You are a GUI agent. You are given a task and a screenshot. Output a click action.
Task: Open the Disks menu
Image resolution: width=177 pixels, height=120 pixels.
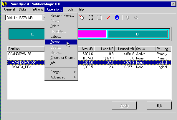(23, 9)
